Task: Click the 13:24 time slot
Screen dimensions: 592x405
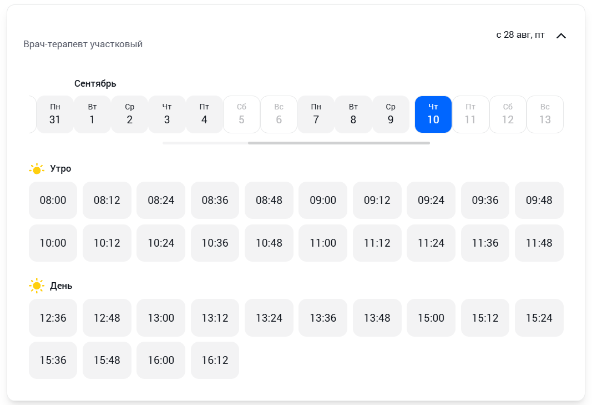Action: click(269, 318)
